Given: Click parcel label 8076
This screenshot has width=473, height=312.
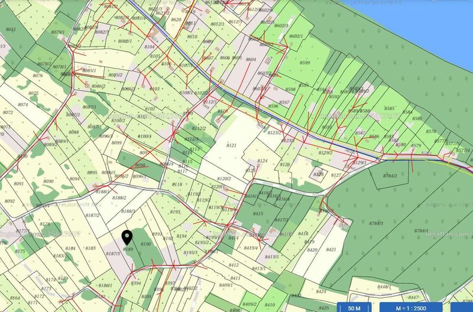Looking at the screenshot, I should coord(38,76).
